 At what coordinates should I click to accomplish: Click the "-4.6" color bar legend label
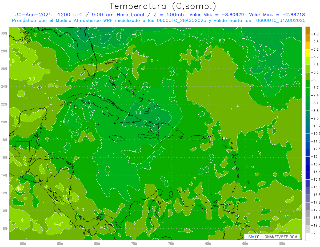pyautogui.click(x=315, y=65)
